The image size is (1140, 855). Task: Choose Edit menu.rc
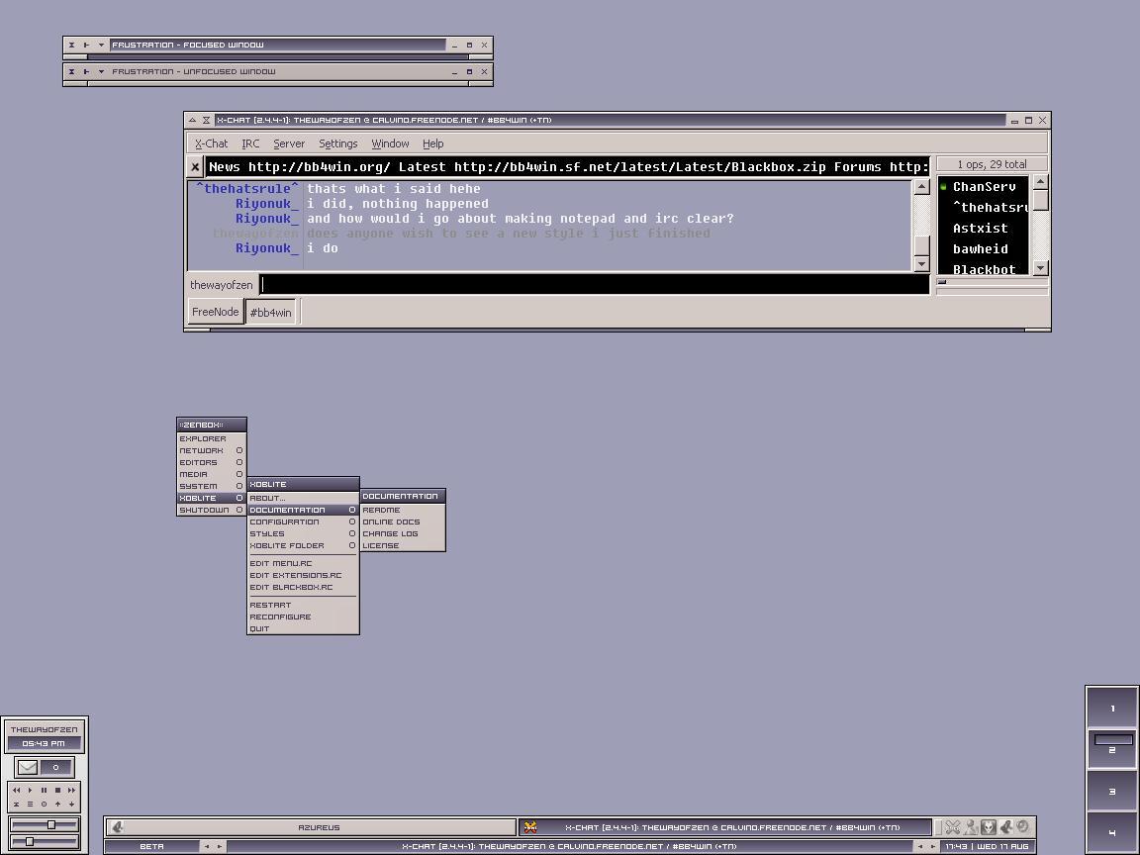click(x=303, y=563)
